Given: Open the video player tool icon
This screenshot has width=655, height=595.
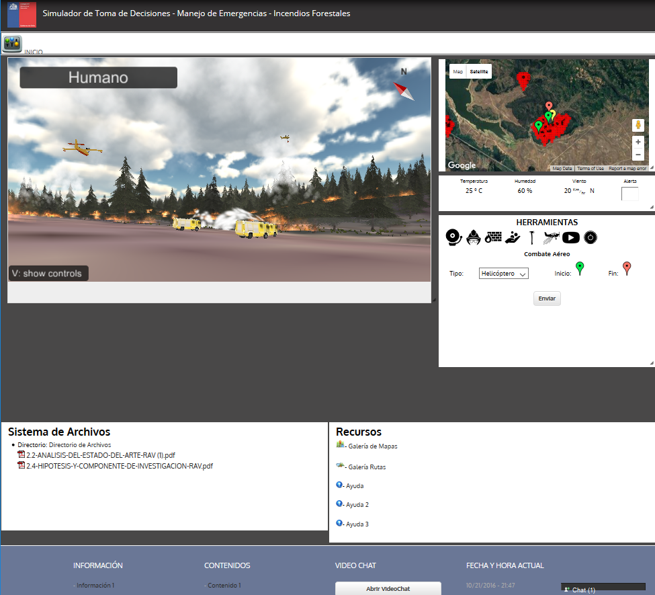Looking at the screenshot, I should 571,237.
